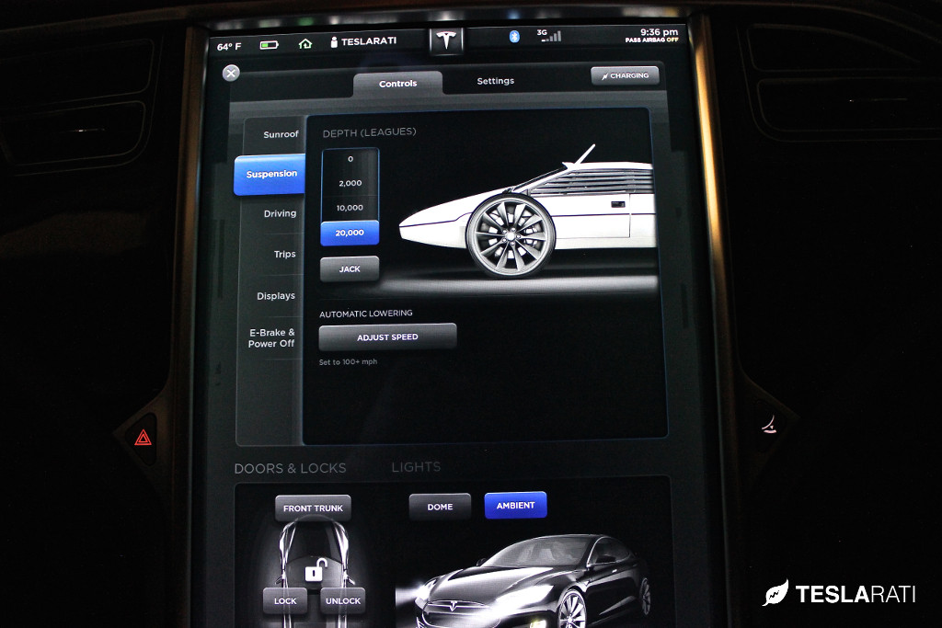
Task: Set depth to 10,000 leagues
Action: (350, 208)
